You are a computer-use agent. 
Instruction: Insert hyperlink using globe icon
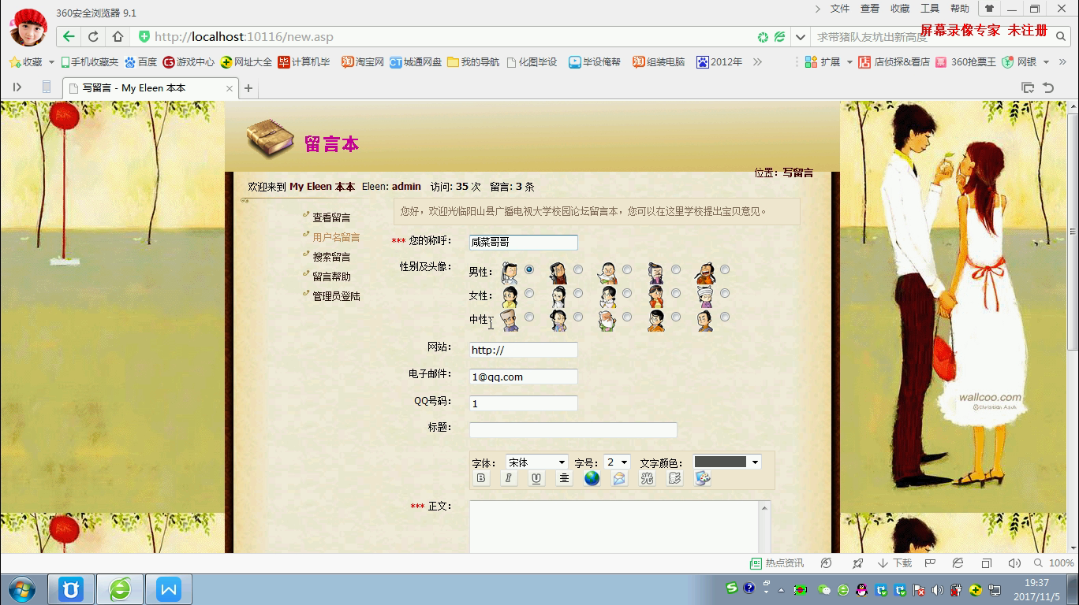(592, 478)
